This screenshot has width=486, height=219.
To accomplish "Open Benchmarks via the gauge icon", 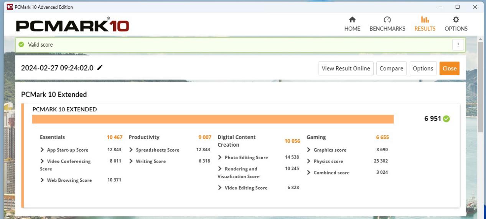I will [x=387, y=20].
